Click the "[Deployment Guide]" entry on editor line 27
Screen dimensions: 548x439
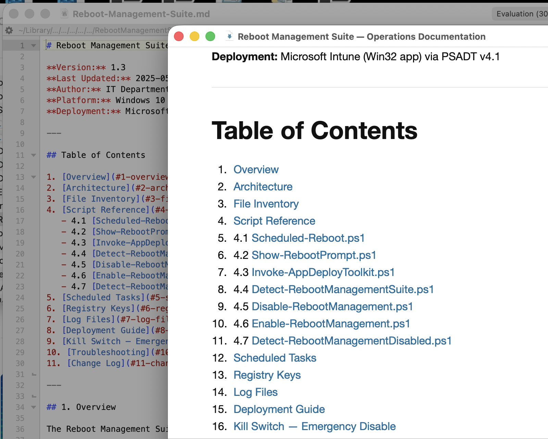[106, 330]
